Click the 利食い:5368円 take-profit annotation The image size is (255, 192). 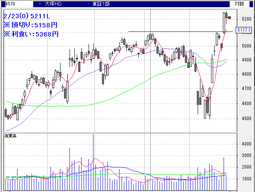pyautogui.click(x=30, y=34)
